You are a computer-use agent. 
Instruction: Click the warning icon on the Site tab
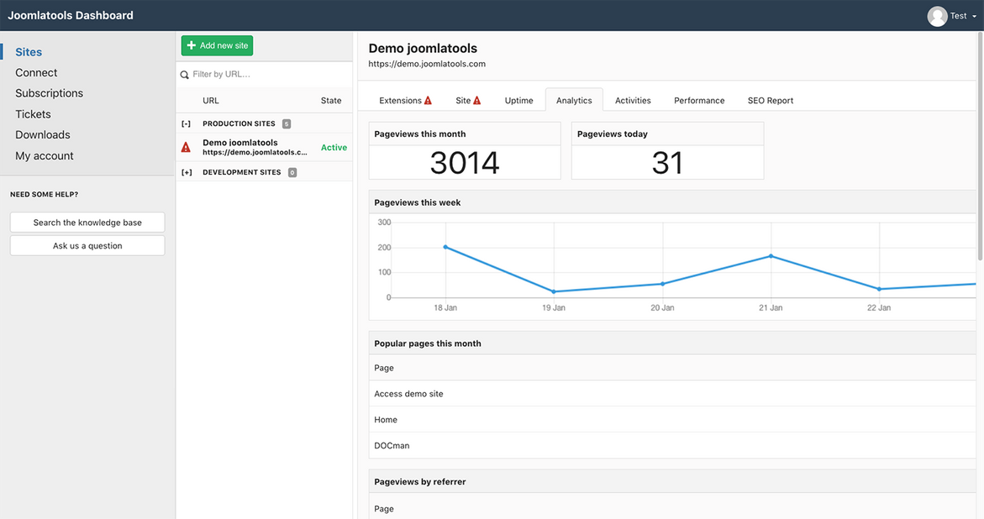[477, 100]
